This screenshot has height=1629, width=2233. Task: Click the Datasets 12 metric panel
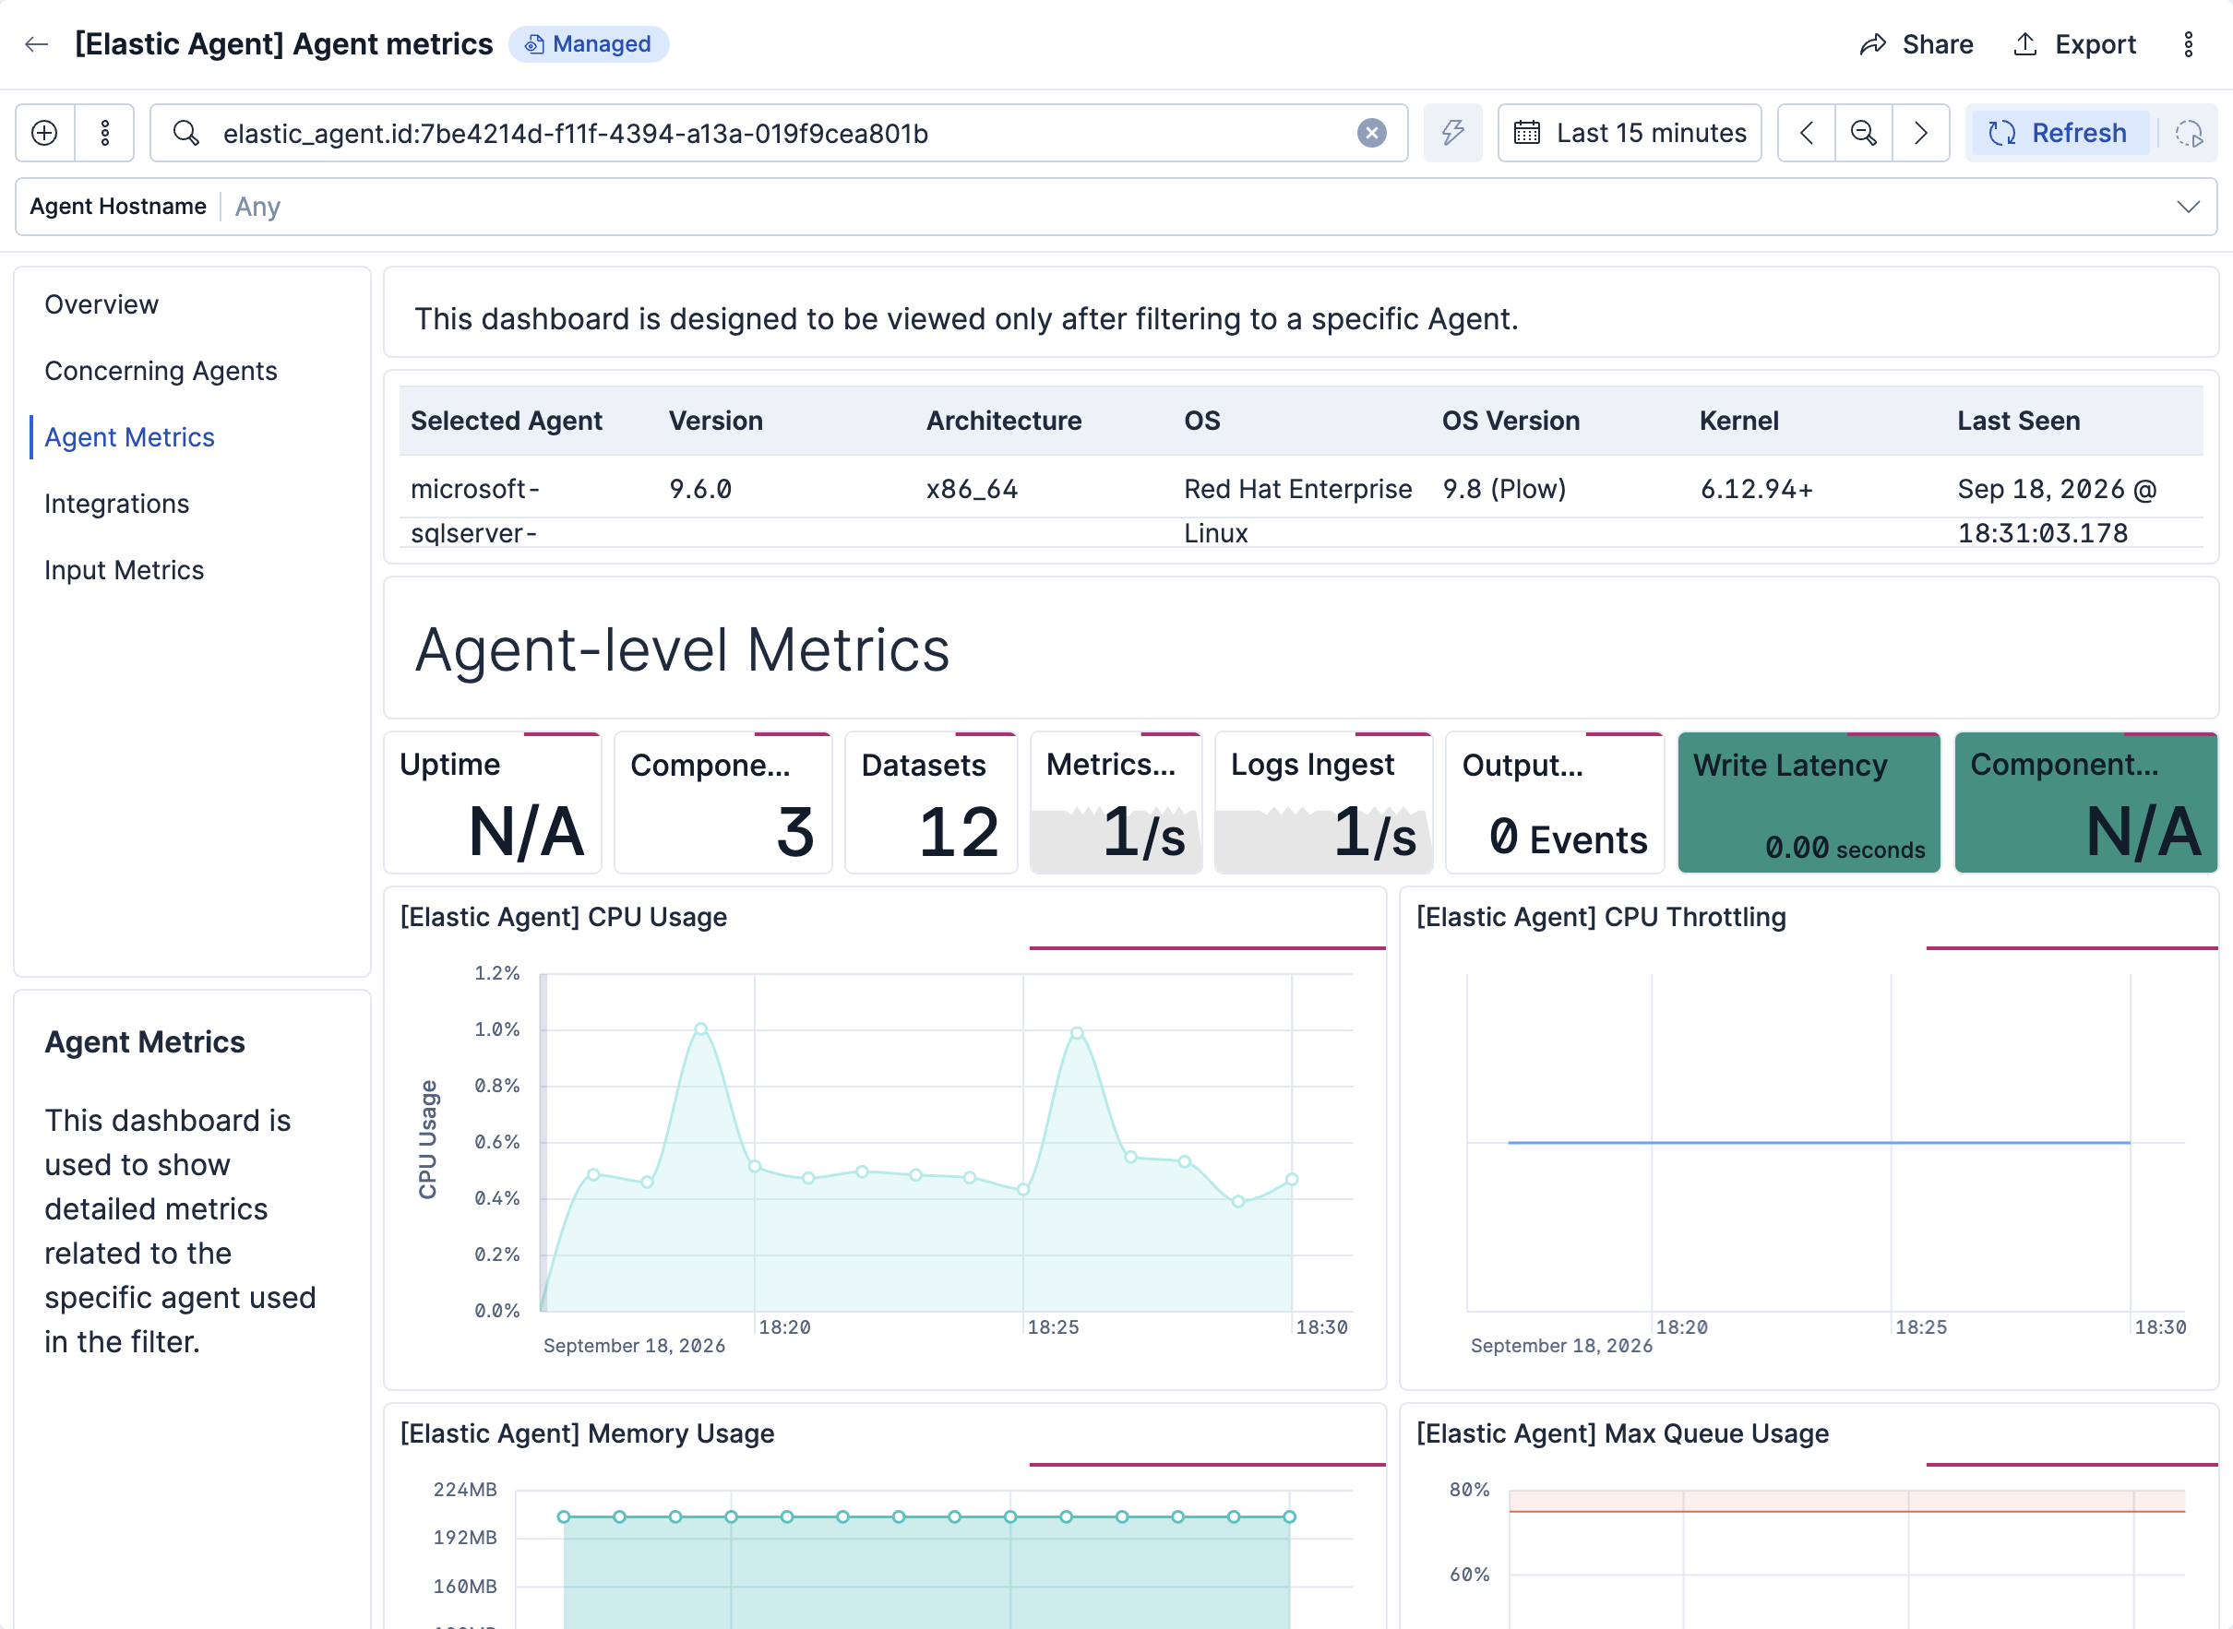(930, 803)
